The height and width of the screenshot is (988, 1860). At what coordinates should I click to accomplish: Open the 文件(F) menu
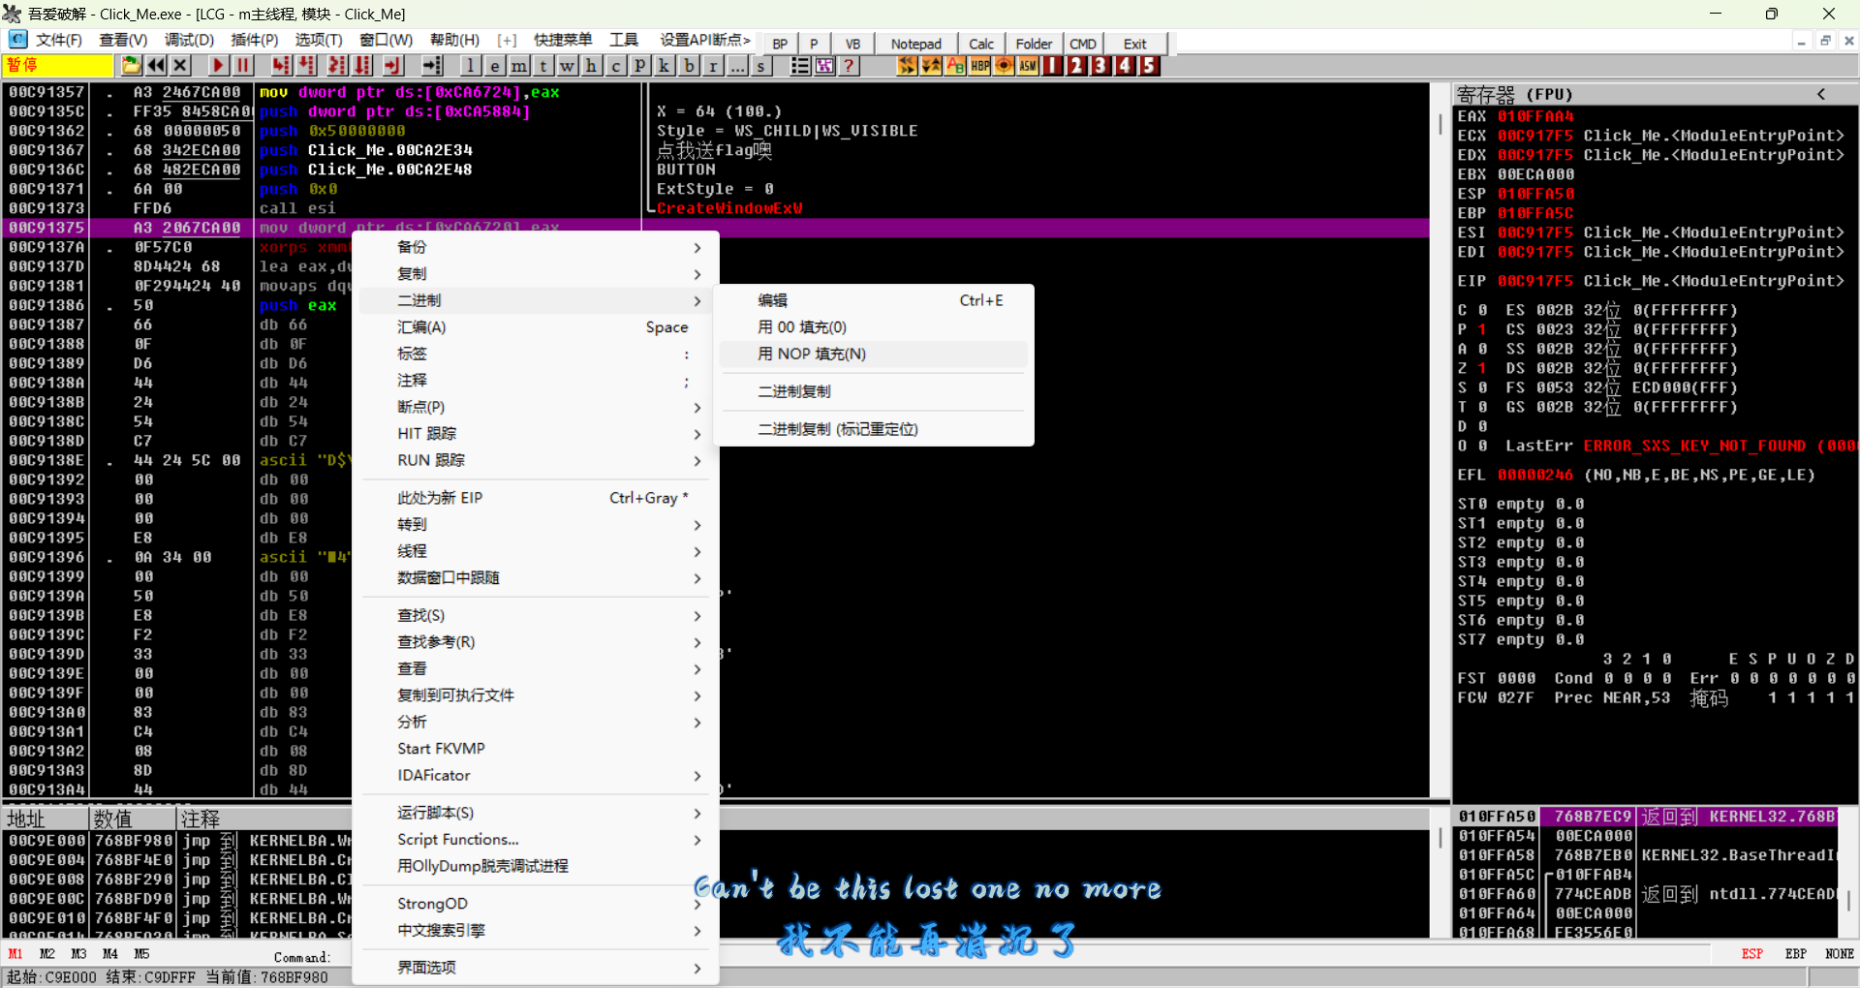(x=58, y=40)
